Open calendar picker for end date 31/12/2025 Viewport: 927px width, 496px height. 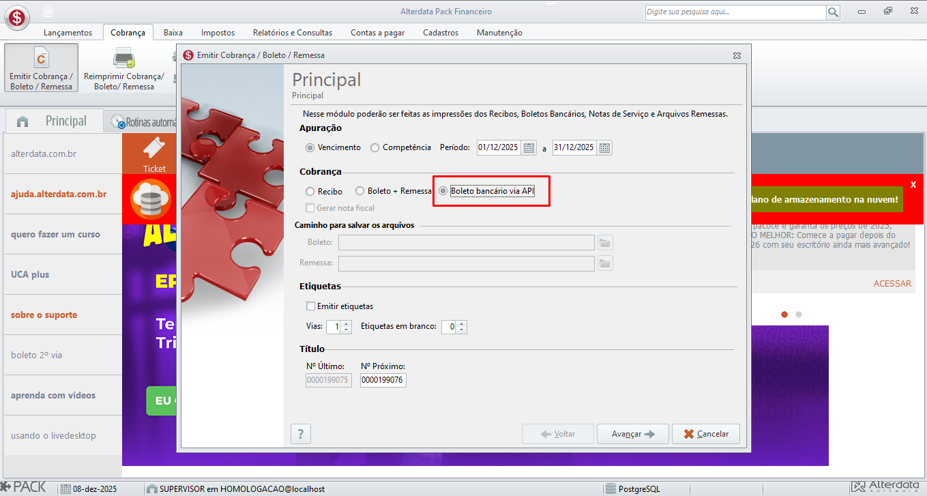click(x=605, y=147)
